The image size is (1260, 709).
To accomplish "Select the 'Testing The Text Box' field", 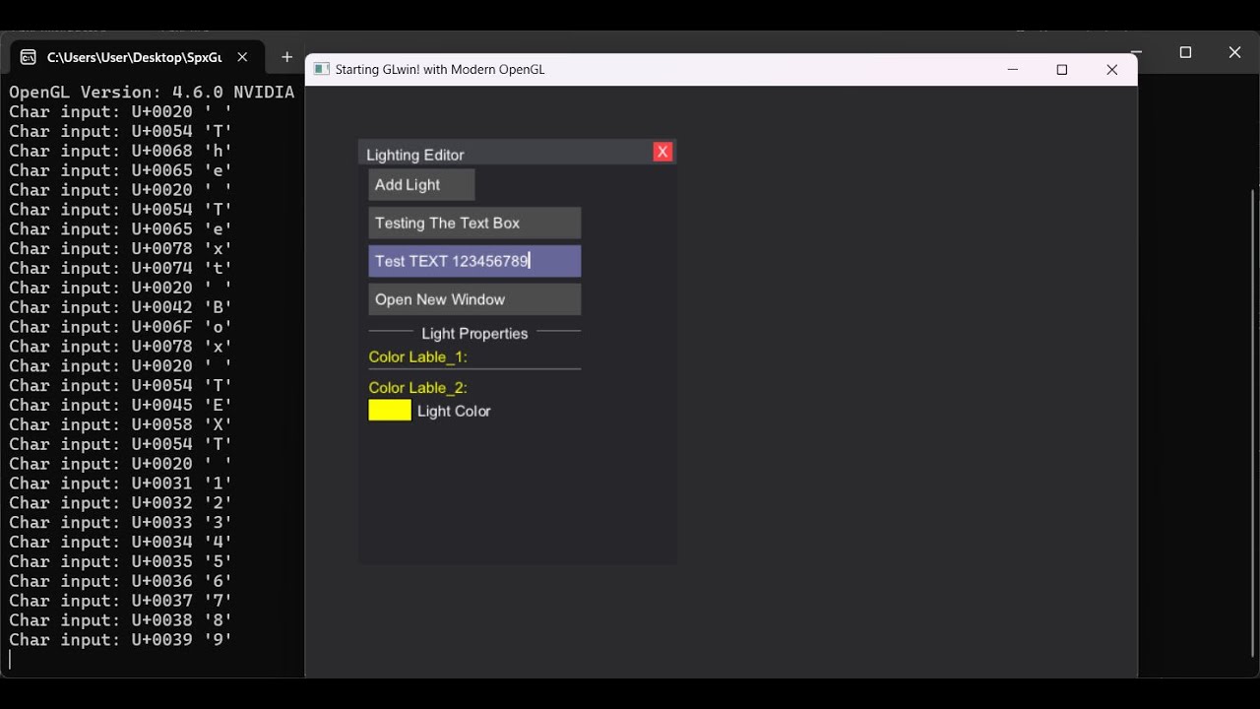I will (474, 223).
